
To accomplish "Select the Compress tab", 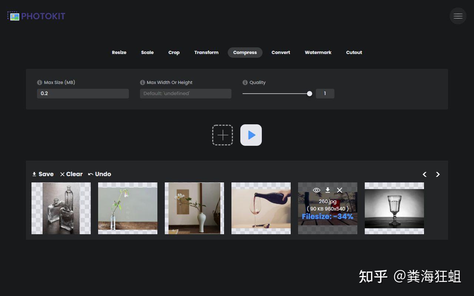I will (x=245, y=53).
